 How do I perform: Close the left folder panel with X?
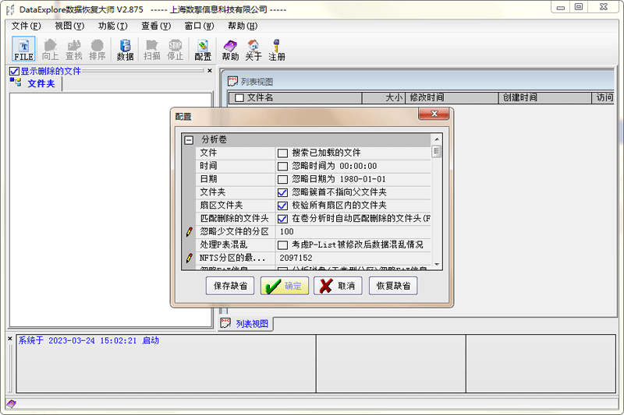(x=210, y=71)
